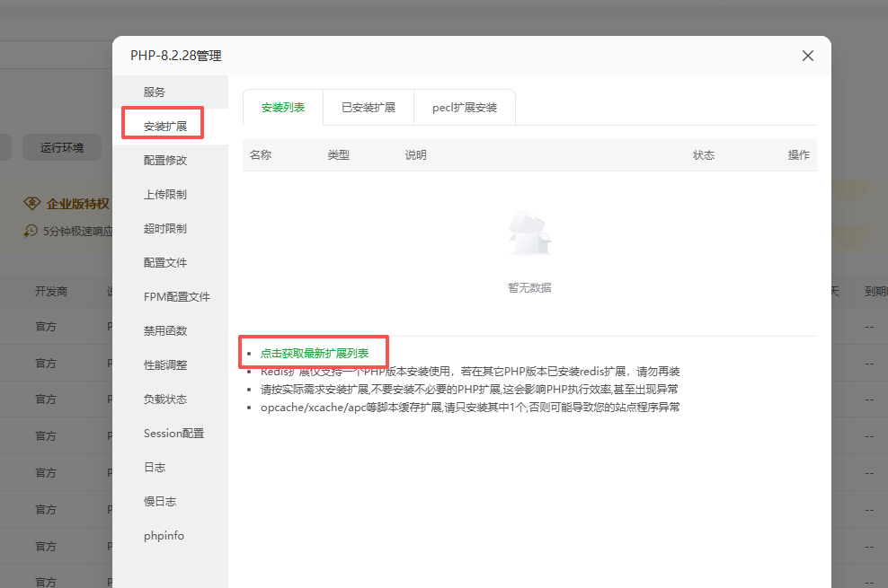This screenshot has height=588, width=888.
Task: Switch to the 安装列表 tab
Action: [x=283, y=108]
